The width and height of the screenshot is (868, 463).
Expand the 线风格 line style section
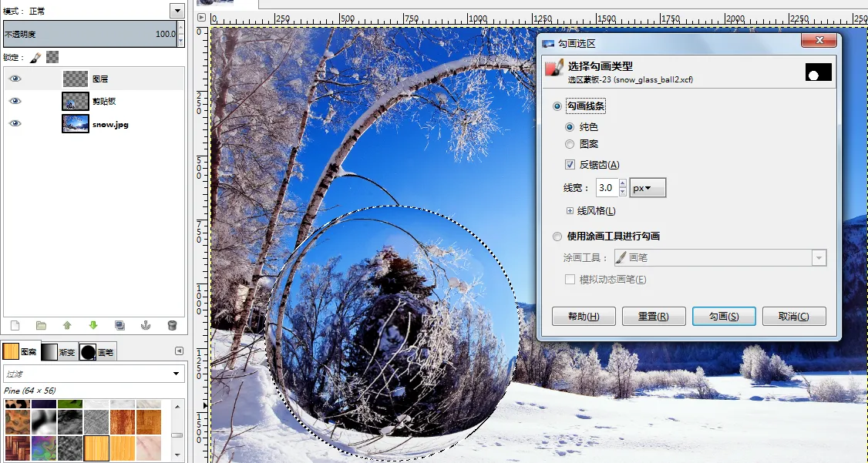click(x=570, y=211)
